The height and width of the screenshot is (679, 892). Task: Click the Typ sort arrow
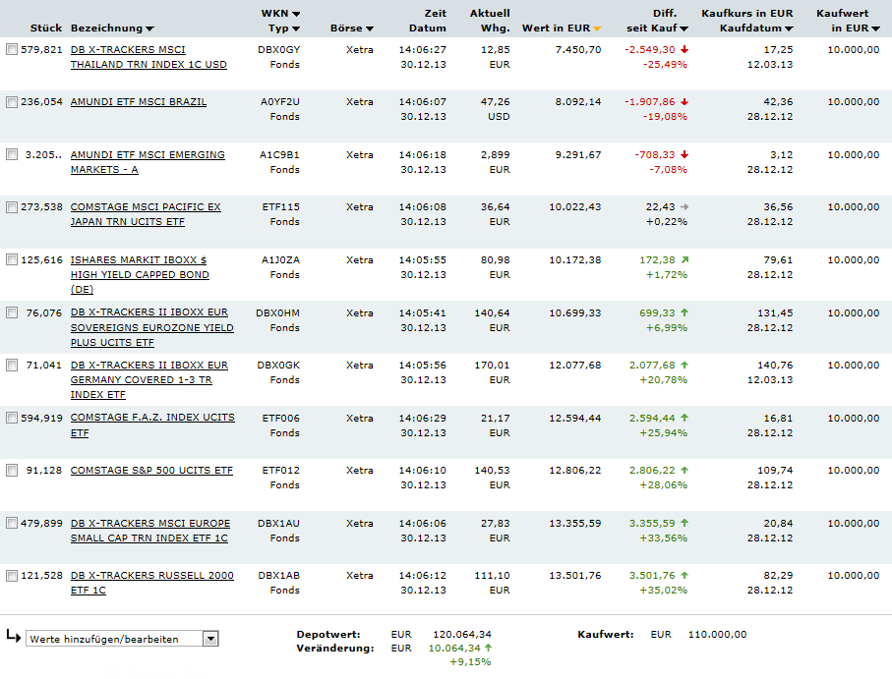click(296, 29)
